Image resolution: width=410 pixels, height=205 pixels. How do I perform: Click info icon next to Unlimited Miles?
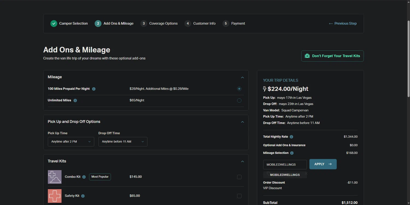75,100
